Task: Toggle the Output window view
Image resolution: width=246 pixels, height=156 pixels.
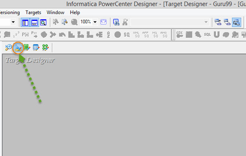Action: 35,23
